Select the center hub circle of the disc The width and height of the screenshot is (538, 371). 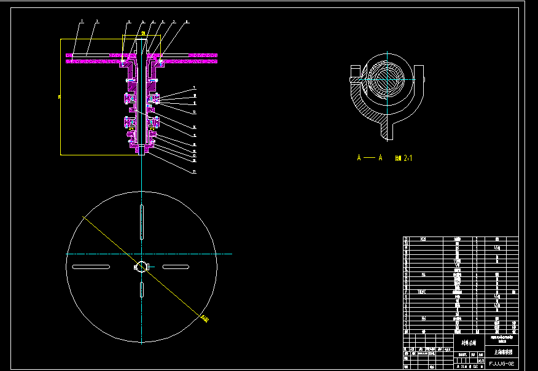click(x=142, y=267)
